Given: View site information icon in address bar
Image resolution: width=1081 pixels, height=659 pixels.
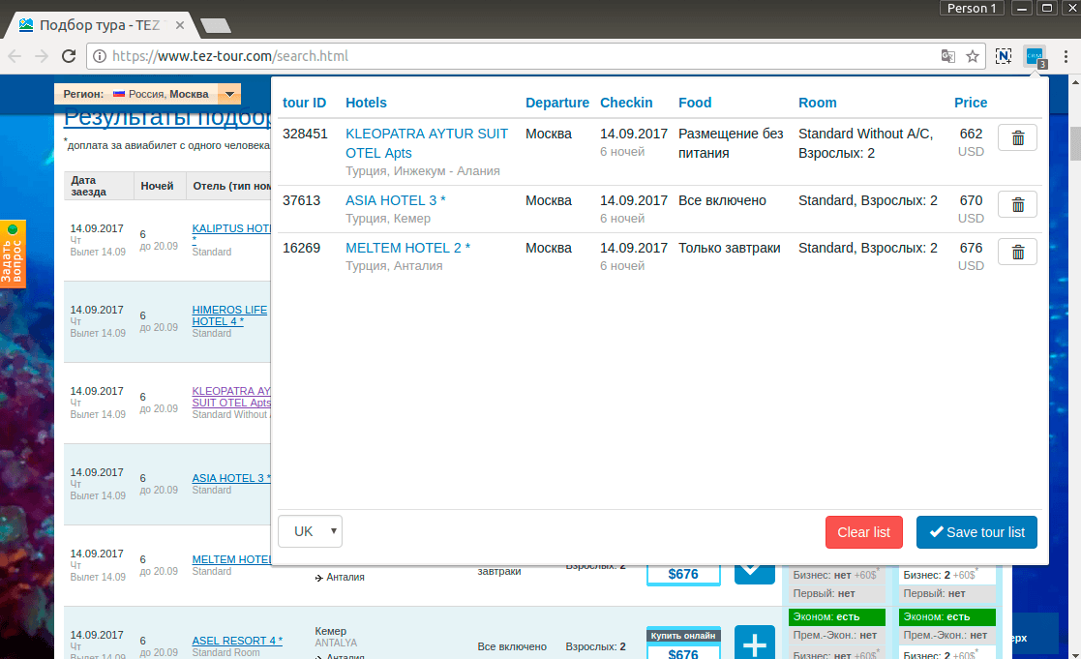Looking at the screenshot, I should coord(100,56).
